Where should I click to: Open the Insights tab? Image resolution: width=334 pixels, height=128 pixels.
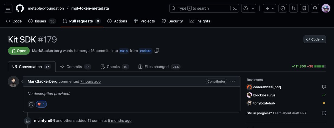point(200,21)
